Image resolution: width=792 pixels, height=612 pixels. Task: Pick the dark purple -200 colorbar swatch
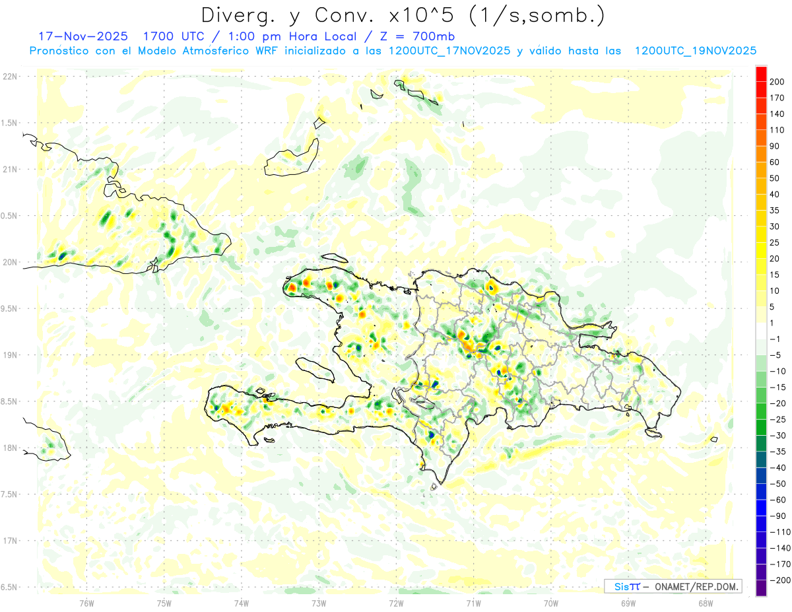tap(761, 588)
